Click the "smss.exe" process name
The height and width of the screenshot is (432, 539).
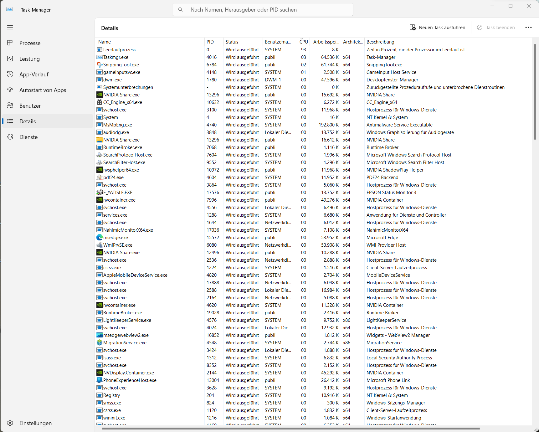tap(112, 403)
